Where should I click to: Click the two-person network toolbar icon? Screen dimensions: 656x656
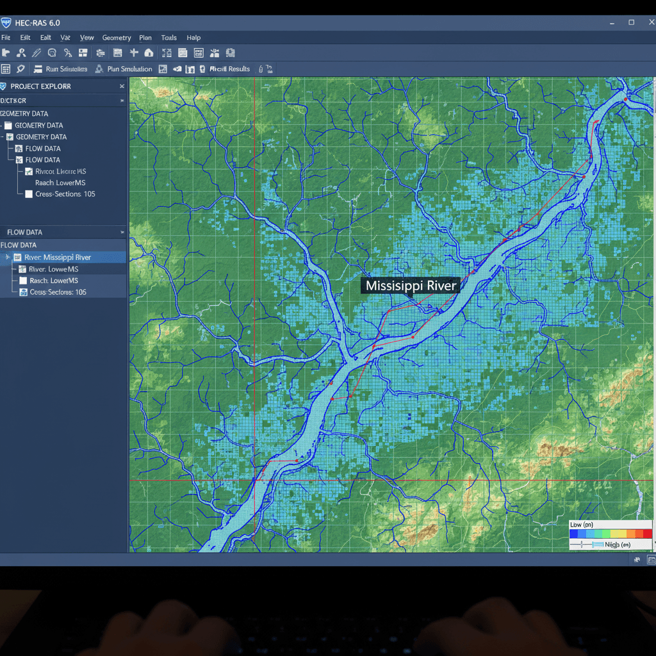[21, 53]
